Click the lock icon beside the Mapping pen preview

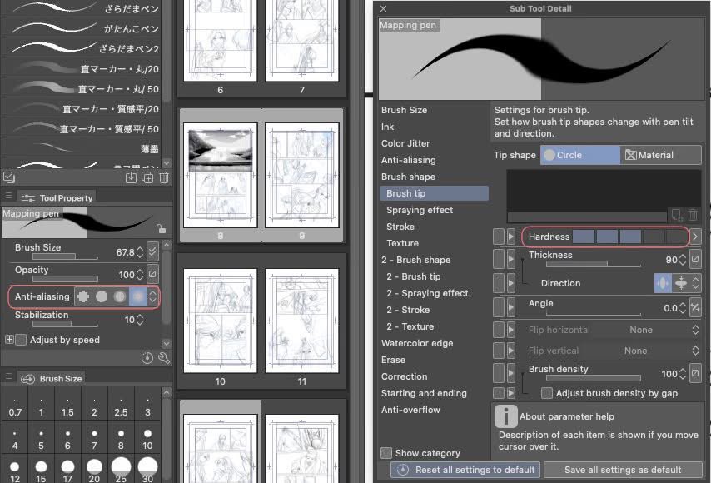pos(161,227)
